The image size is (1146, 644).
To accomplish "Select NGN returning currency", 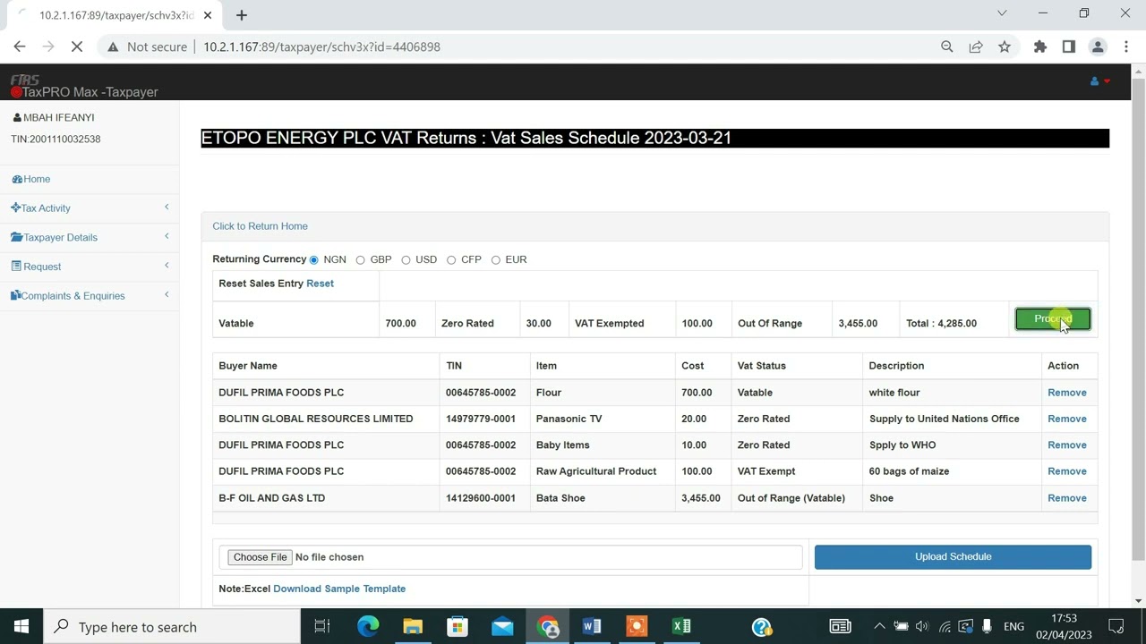I will pos(313,260).
